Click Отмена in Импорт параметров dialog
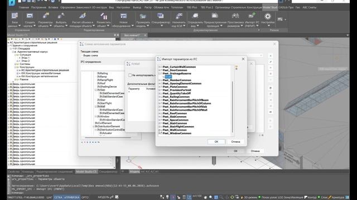This screenshot has height=200, width=357. point(235,142)
